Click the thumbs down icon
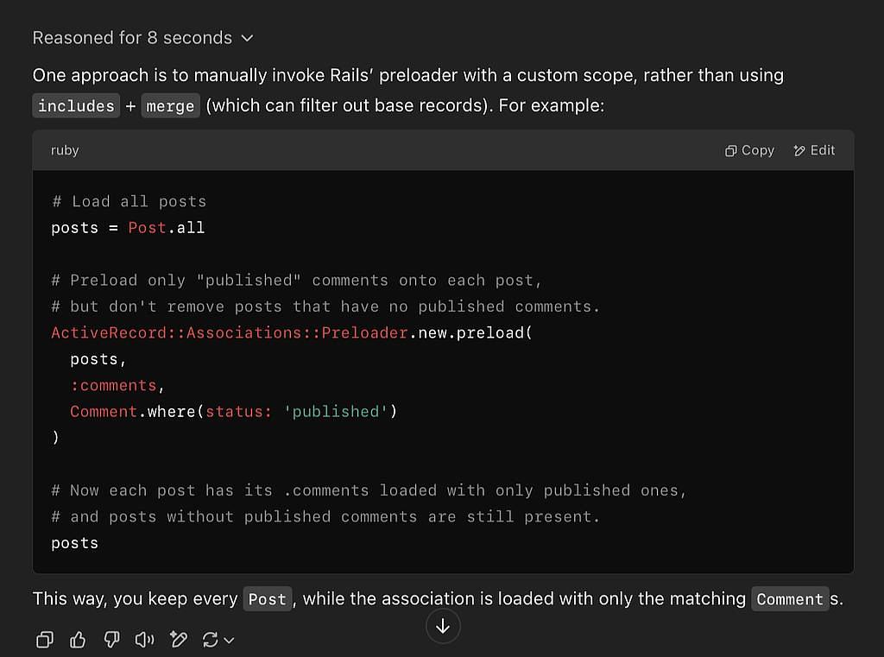 (x=111, y=640)
